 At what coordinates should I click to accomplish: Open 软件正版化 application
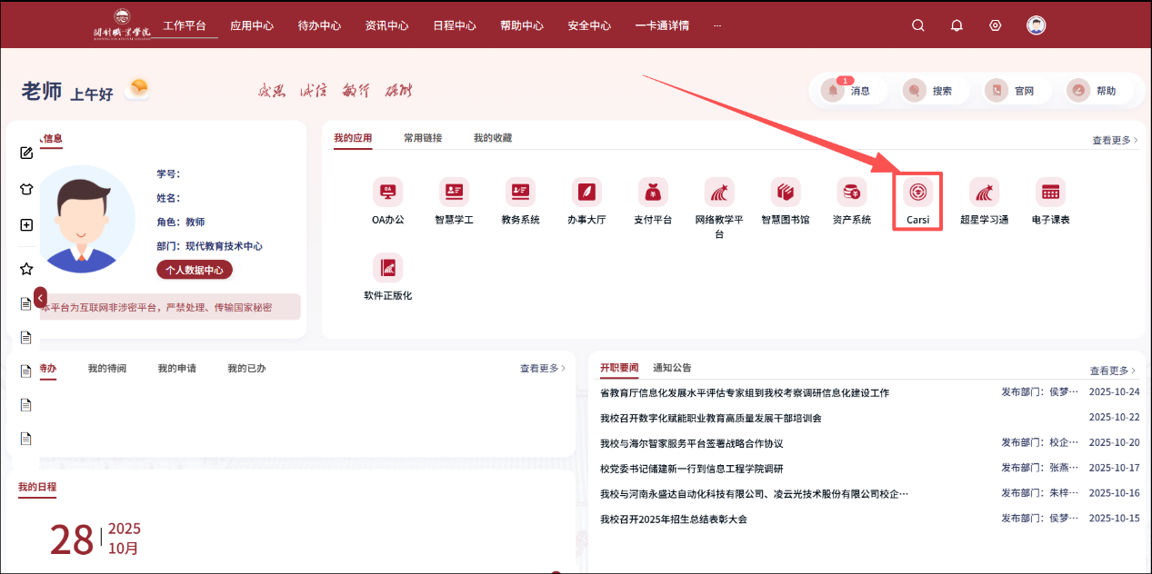(387, 268)
